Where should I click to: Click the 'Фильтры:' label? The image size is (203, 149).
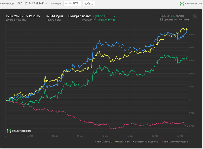click(57, 3)
